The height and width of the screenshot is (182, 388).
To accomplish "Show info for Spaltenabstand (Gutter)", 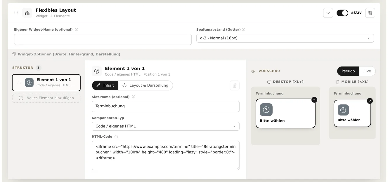I will pos(244,29).
